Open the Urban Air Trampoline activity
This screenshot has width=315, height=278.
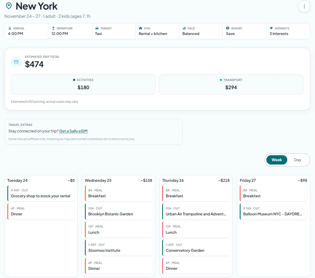point(196,211)
